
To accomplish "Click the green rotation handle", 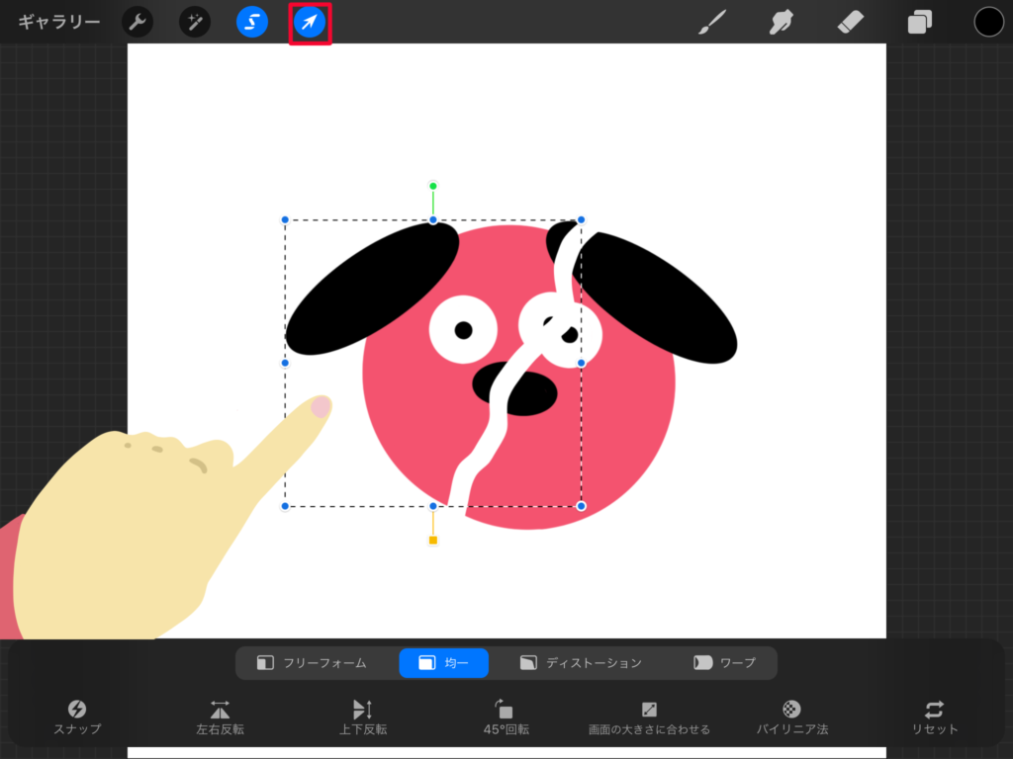I will coord(433,186).
